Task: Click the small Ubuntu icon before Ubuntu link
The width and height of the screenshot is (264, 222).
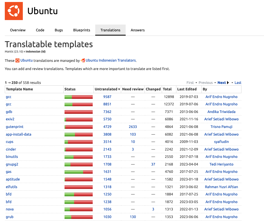Action: (17, 60)
